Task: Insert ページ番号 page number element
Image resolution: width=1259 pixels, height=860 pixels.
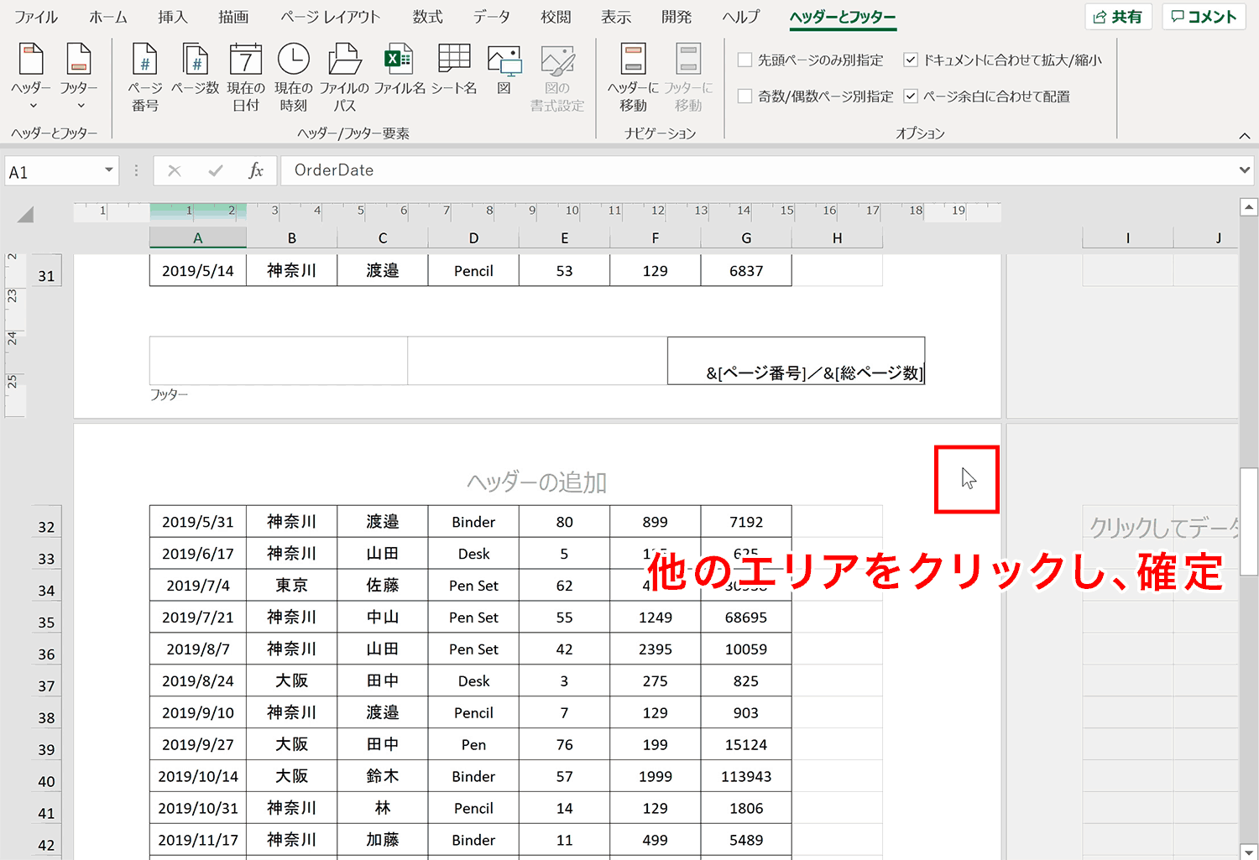Action: coord(145,77)
